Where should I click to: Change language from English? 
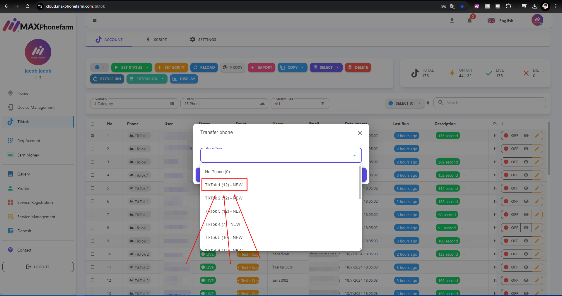pyautogui.click(x=501, y=21)
